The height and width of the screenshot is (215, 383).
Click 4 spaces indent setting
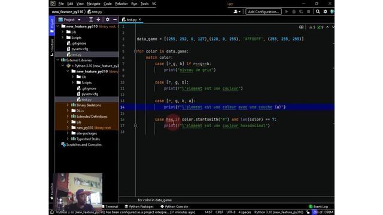pyautogui.click(x=245, y=213)
